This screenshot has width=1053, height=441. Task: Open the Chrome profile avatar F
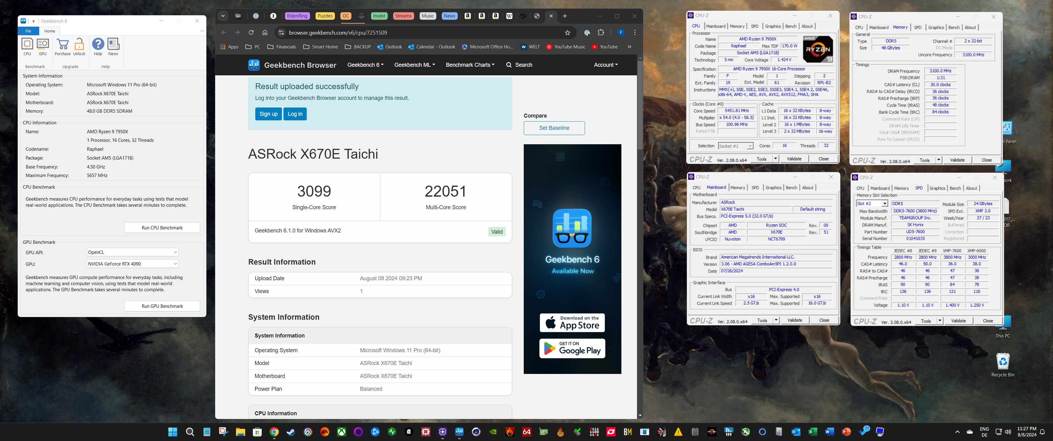(620, 33)
